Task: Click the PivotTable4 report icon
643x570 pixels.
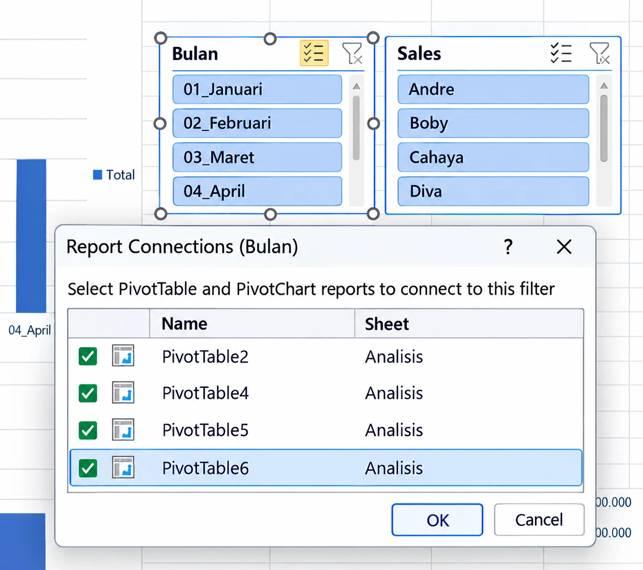Action: click(123, 393)
